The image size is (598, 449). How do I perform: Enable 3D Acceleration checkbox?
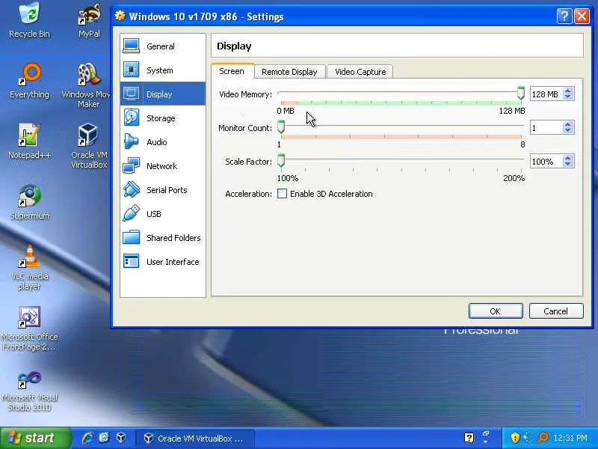[x=282, y=194]
